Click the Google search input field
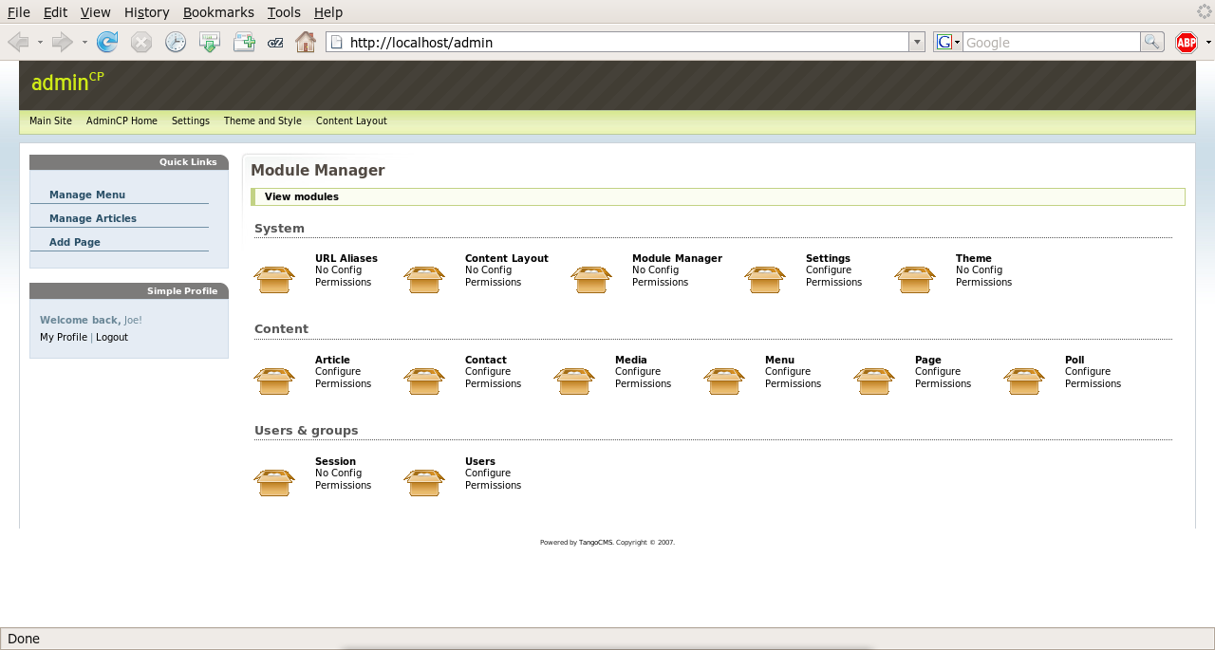 pos(1052,42)
